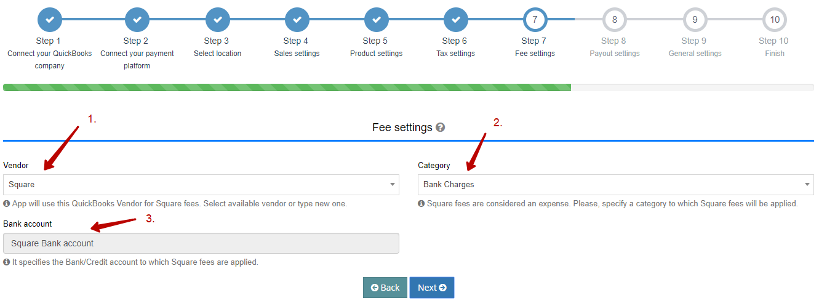Click the Vendor dropdown arrow
This screenshot has width=819, height=303.
point(393,185)
